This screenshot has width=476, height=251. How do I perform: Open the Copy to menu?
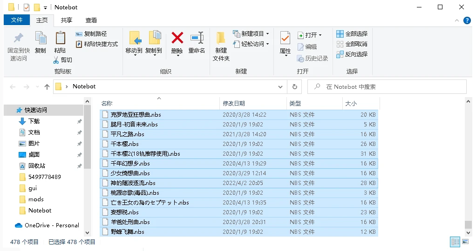154,43
